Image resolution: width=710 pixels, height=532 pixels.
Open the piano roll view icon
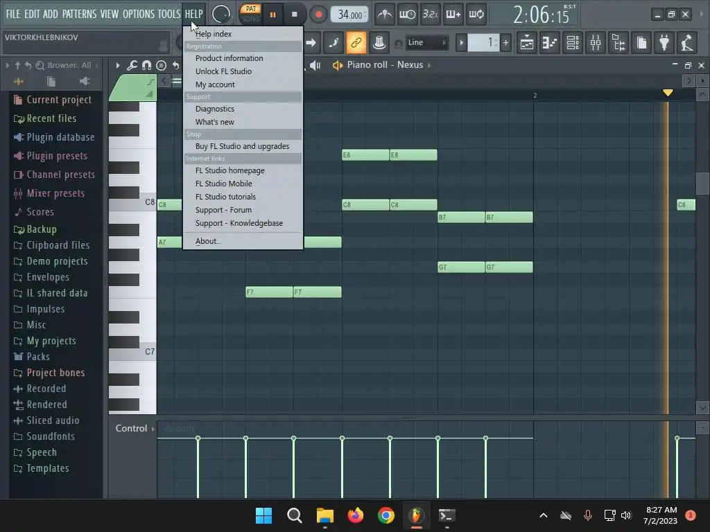point(550,43)
